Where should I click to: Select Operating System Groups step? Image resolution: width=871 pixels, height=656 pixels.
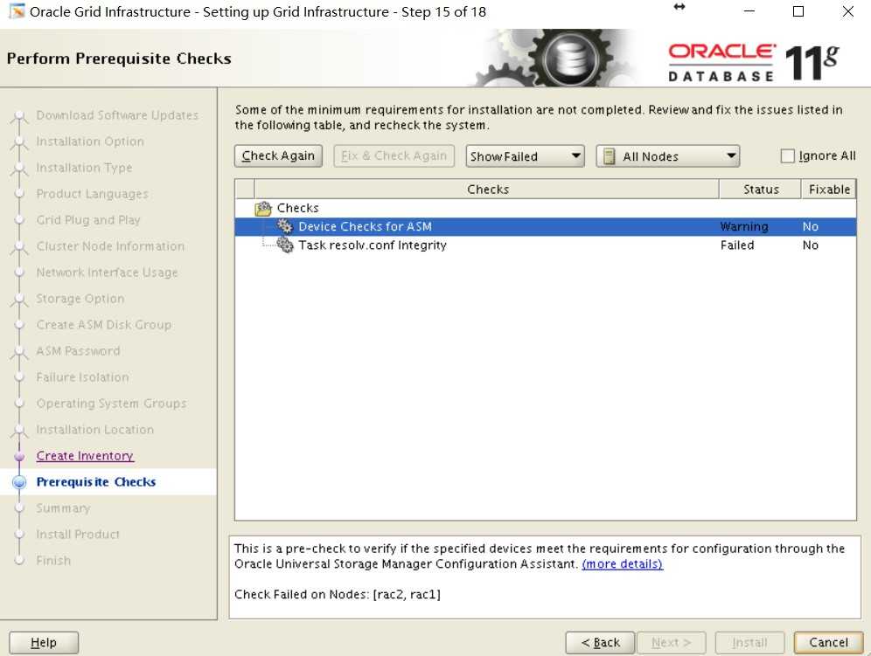point(111,403)
